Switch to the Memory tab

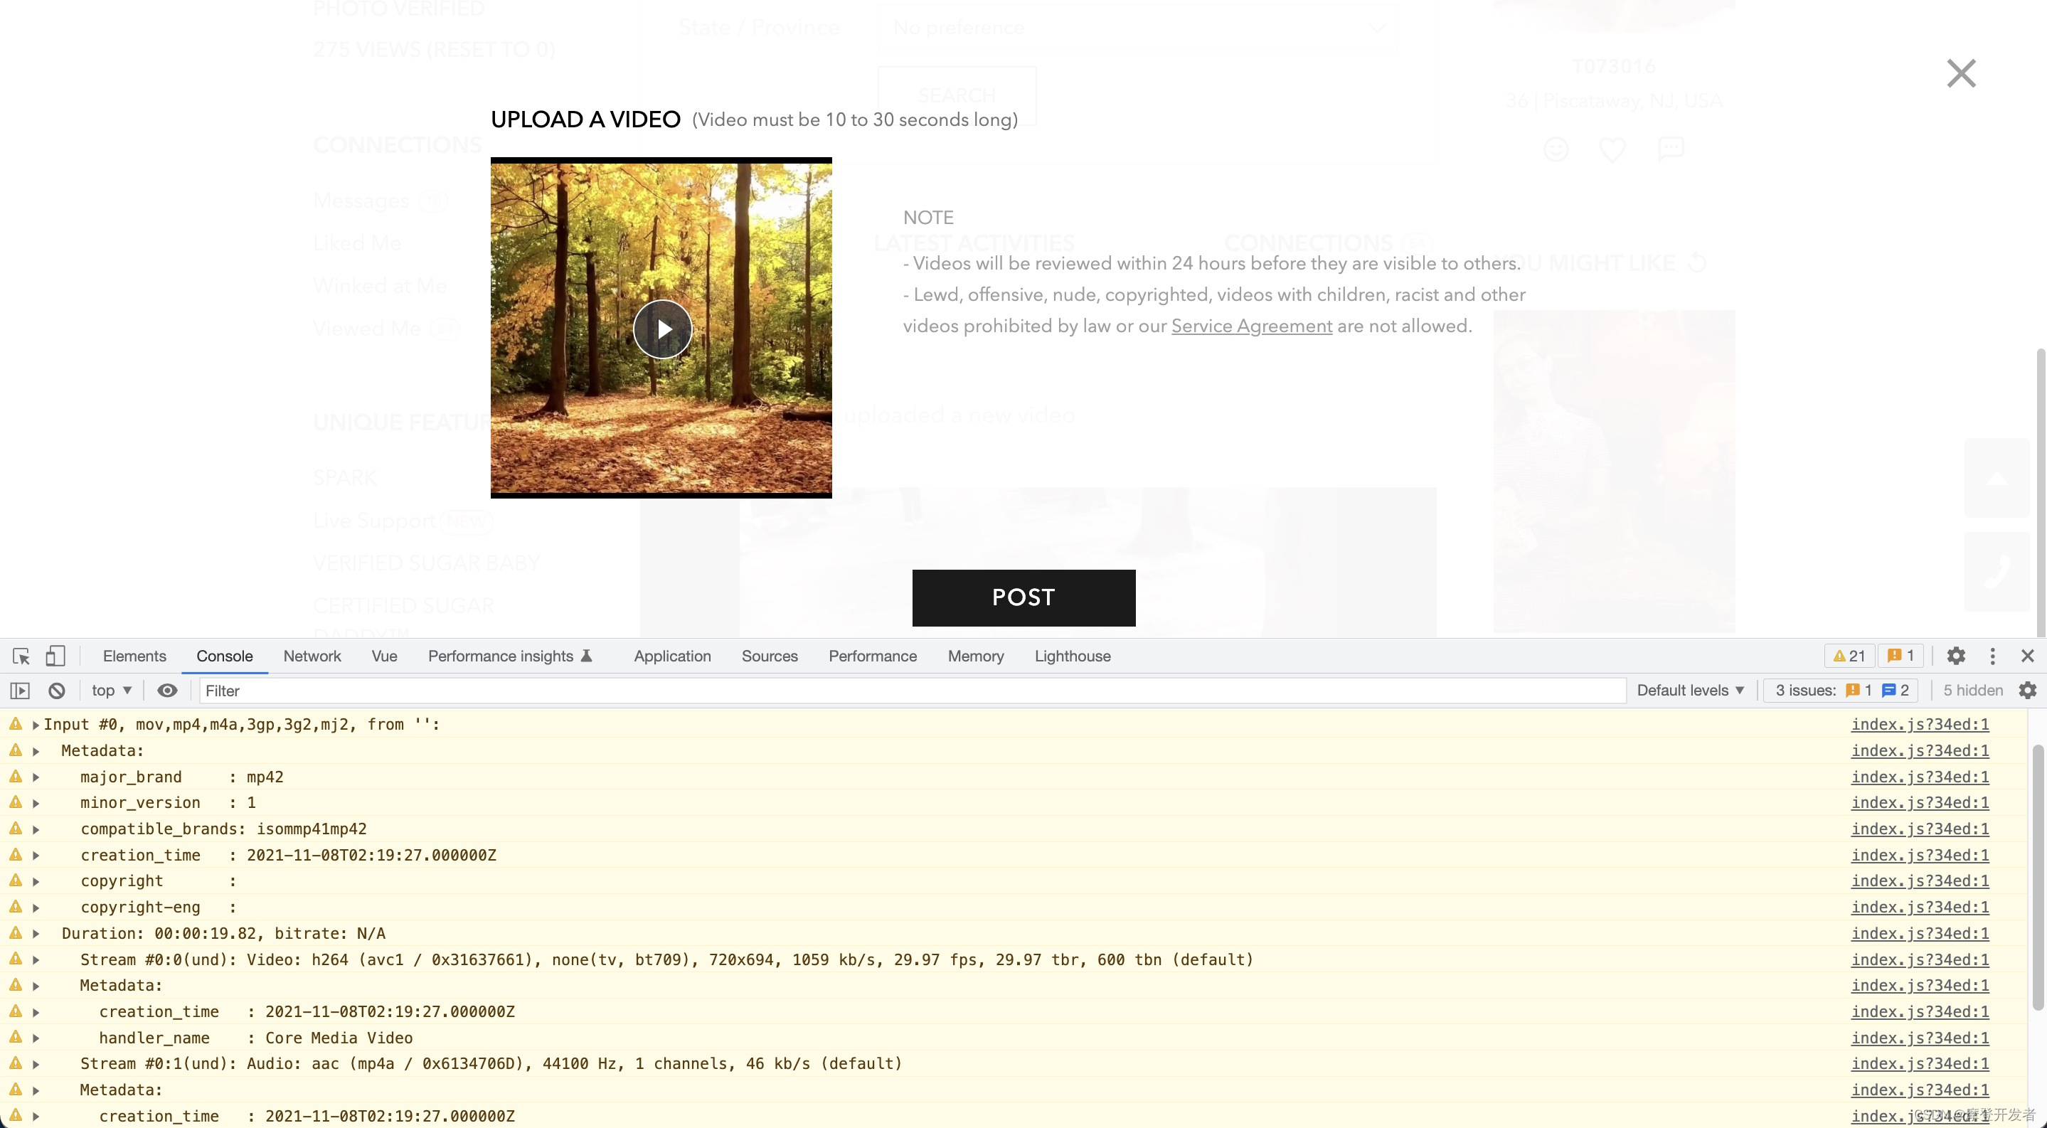[976, 656]
